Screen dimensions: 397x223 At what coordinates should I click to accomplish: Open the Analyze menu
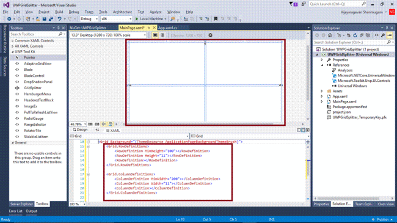pos(156,12)
